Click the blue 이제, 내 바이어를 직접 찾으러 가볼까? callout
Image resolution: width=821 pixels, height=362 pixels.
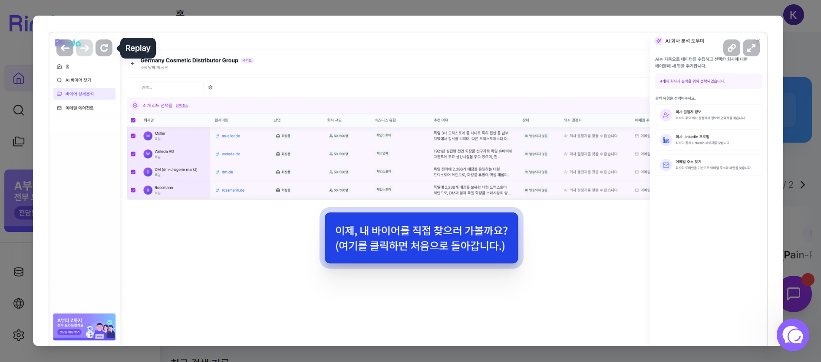point(421,238)
